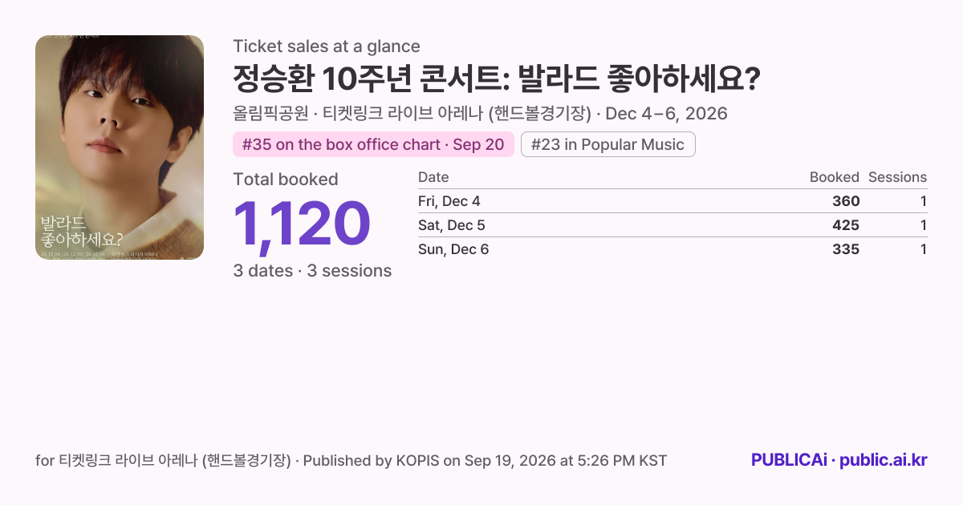Click the 360 booked value
Screen dimensions: 963x505
coord(846,201)
